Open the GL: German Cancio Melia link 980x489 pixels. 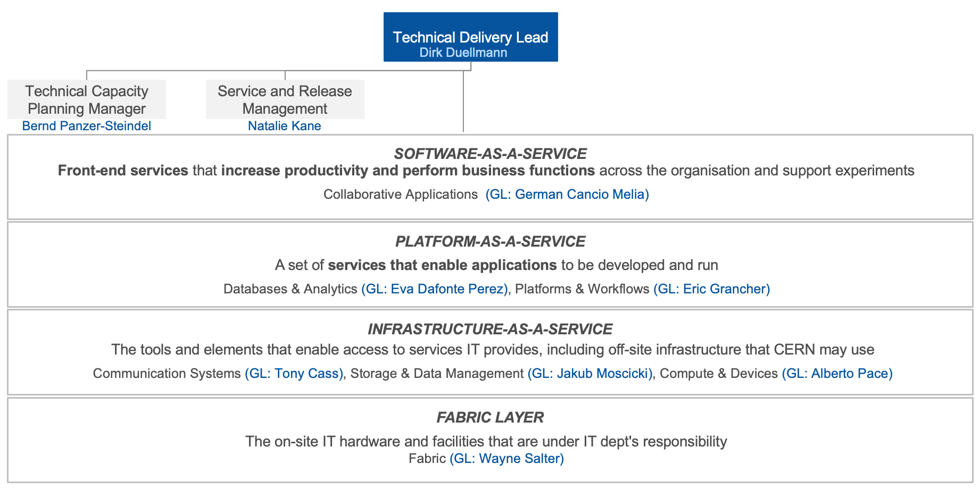pos(567,195)
